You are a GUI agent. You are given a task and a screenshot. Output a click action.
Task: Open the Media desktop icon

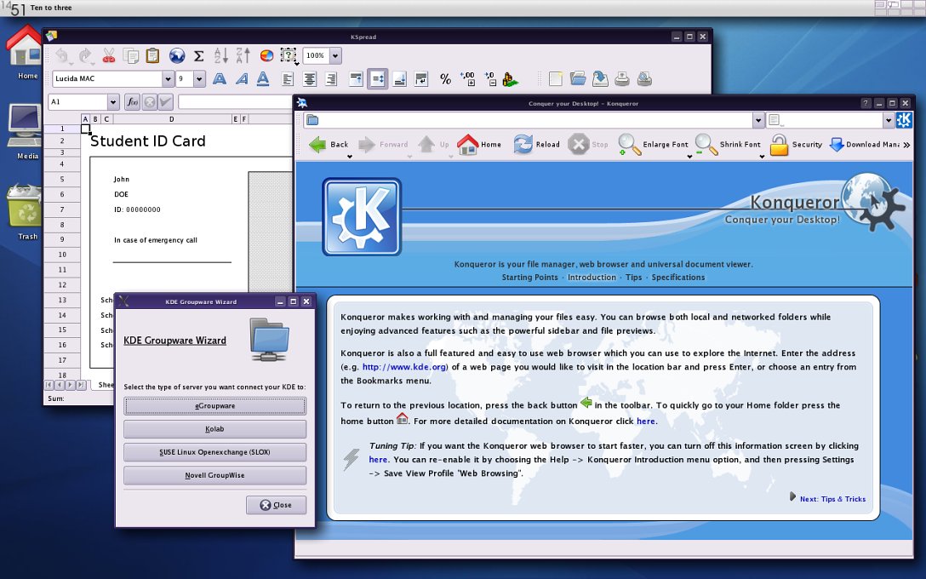pos(26,132)
